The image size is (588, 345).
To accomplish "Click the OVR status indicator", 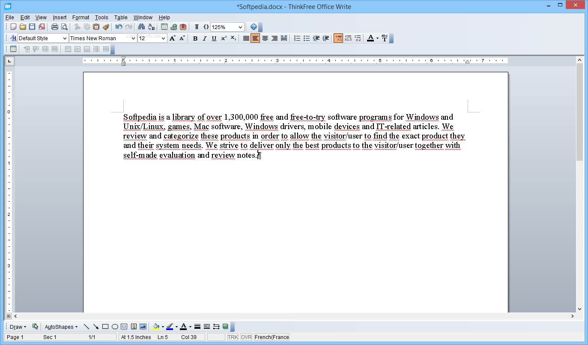I will 246,337.
